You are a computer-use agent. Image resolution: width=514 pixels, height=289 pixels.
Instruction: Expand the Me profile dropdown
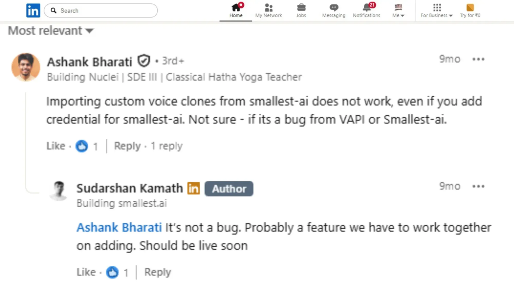pyautogui.click(x=397, y=10)
